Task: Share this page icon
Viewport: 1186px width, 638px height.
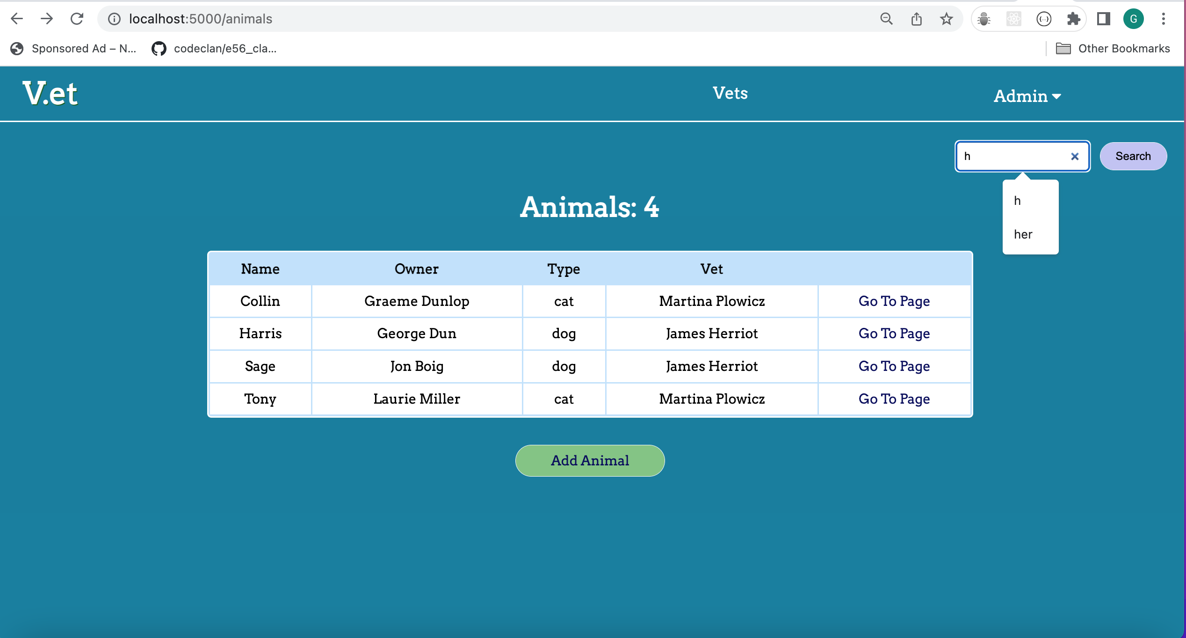Action: click(x=917, y=19)
